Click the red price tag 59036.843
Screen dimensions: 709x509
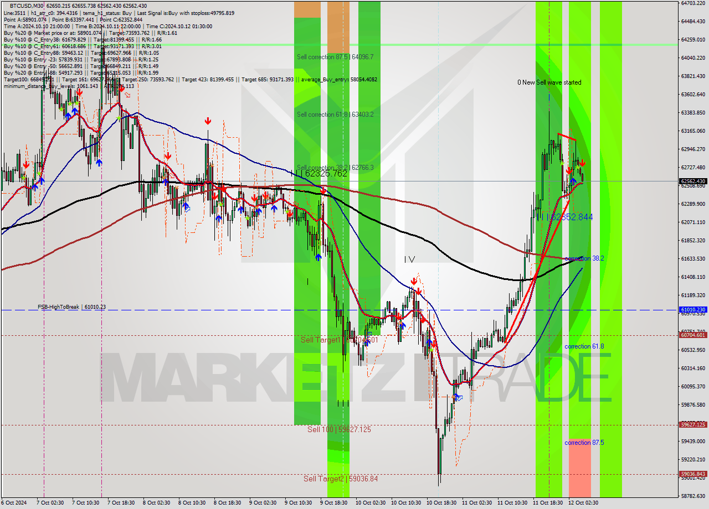click(x=693, y=474)
